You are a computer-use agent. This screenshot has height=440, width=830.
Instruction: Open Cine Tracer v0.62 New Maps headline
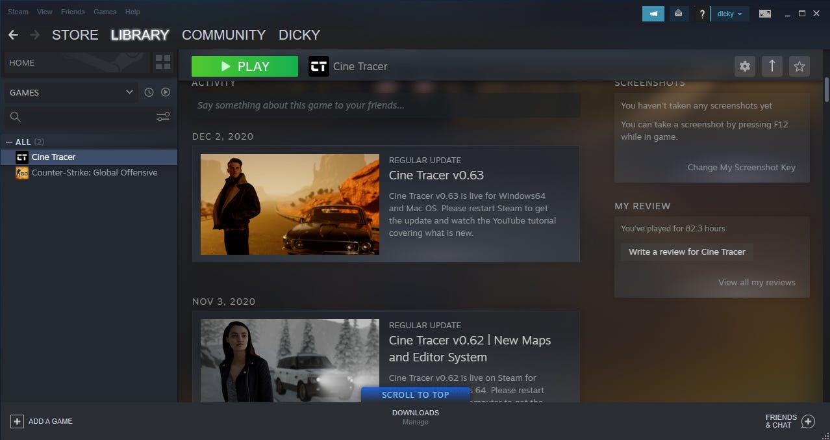coord(470,349)
